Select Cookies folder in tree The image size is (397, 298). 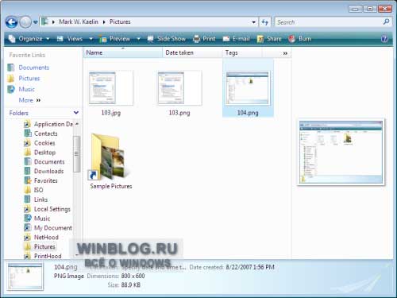pyautogui.click(x=40, y=143)
